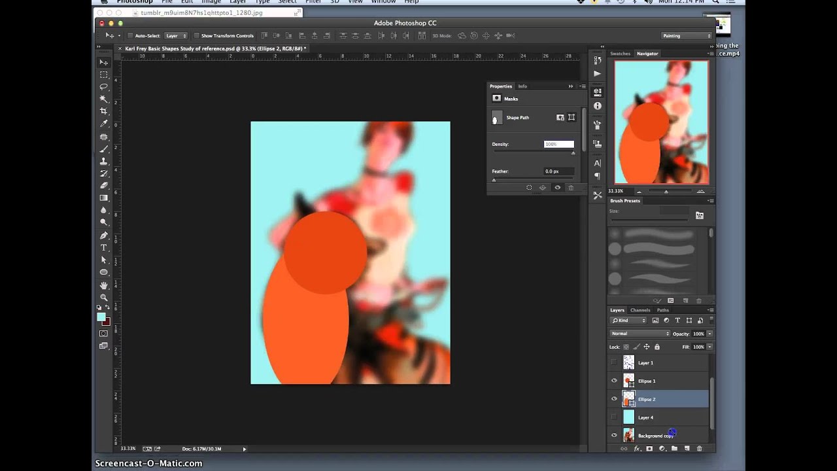Open the History panel icon
837x471 pixels.
[x=597, y=60]
